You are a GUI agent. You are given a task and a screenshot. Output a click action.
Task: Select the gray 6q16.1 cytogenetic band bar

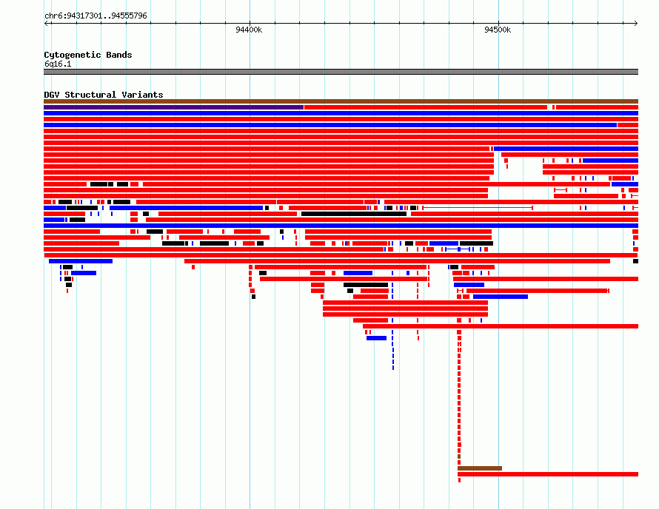pos(341,72)
